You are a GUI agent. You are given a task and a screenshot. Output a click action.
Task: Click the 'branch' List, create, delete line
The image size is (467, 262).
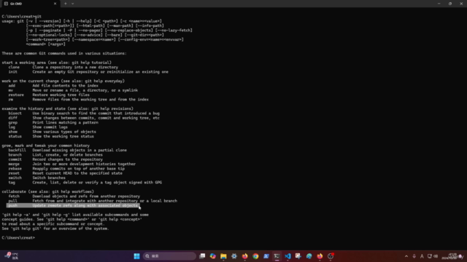point(55,155)
